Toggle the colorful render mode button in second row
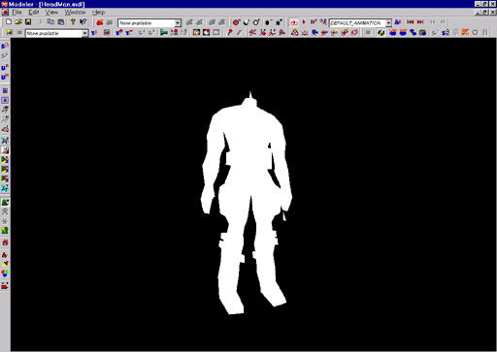 [x=381, y=33]
